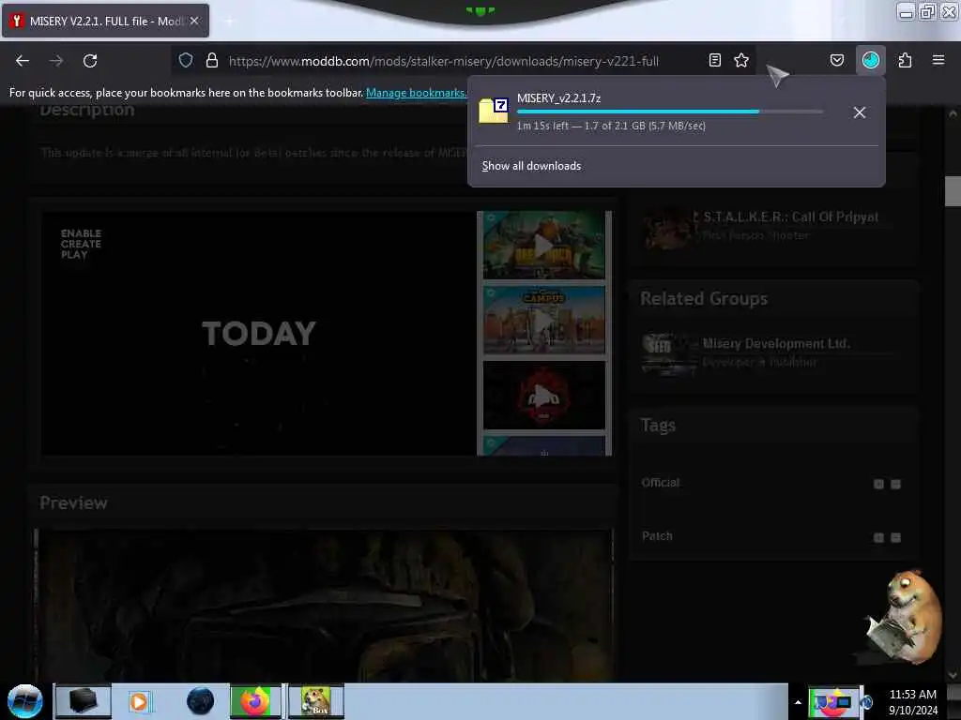Open the dark globe taskbar icon

coord(200,701)
